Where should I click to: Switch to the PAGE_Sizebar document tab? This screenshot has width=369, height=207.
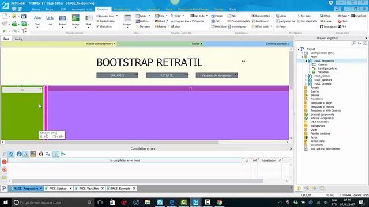pos(58,189)
